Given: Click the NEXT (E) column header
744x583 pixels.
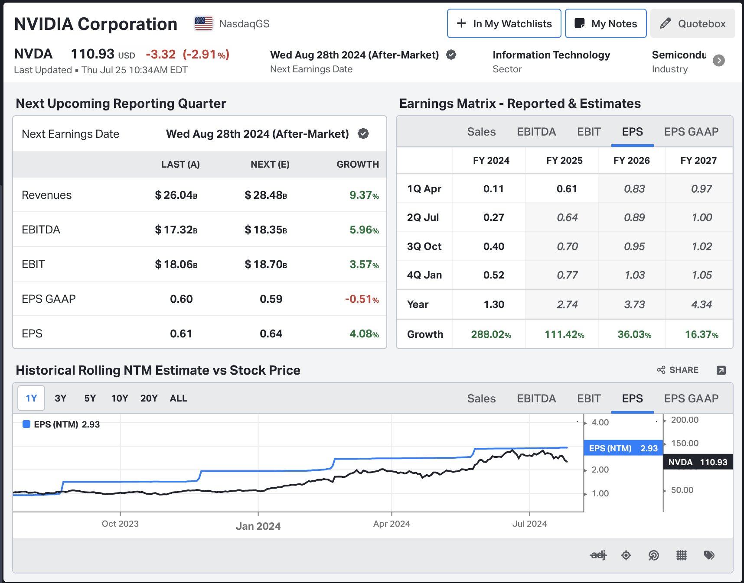Looking at the screenshot, I should point(270,165).
